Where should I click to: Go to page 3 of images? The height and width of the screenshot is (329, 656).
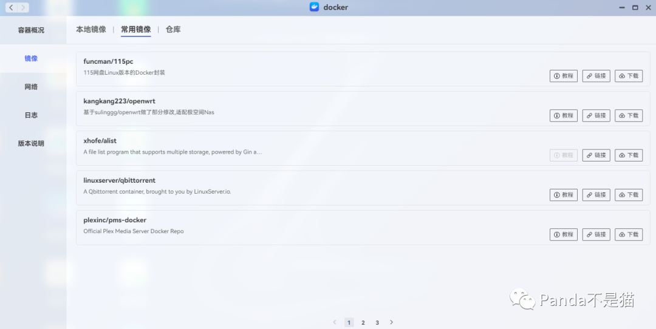(377, 322)
